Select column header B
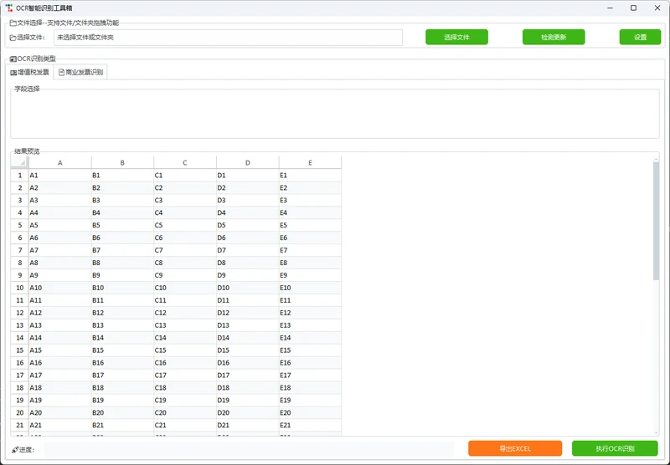Screen dimensions: 670x465 point(122,162)
